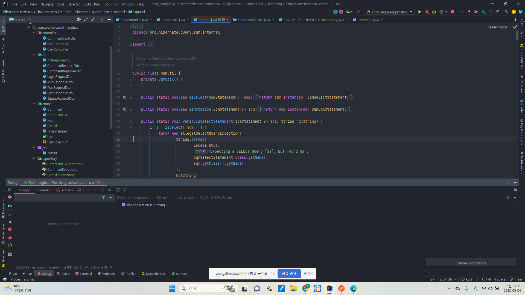This screenshot has height=295, width=525.
Task: Click View Breakpoints red circles icon
Action: click(10, 238)
